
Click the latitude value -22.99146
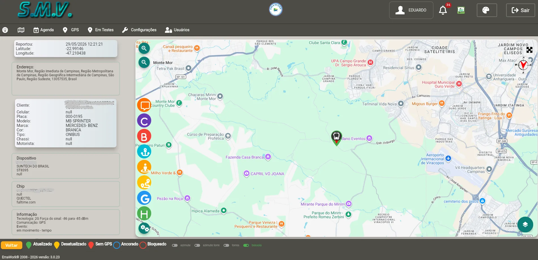[x=74, y=49]
